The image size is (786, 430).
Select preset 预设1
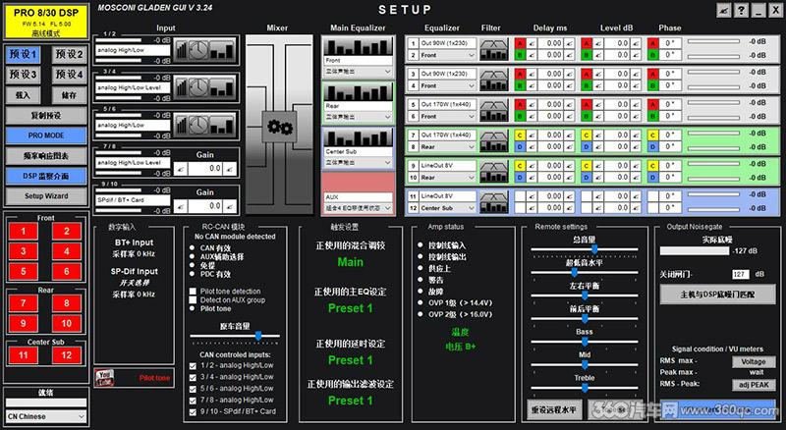(x=24, y=54)
